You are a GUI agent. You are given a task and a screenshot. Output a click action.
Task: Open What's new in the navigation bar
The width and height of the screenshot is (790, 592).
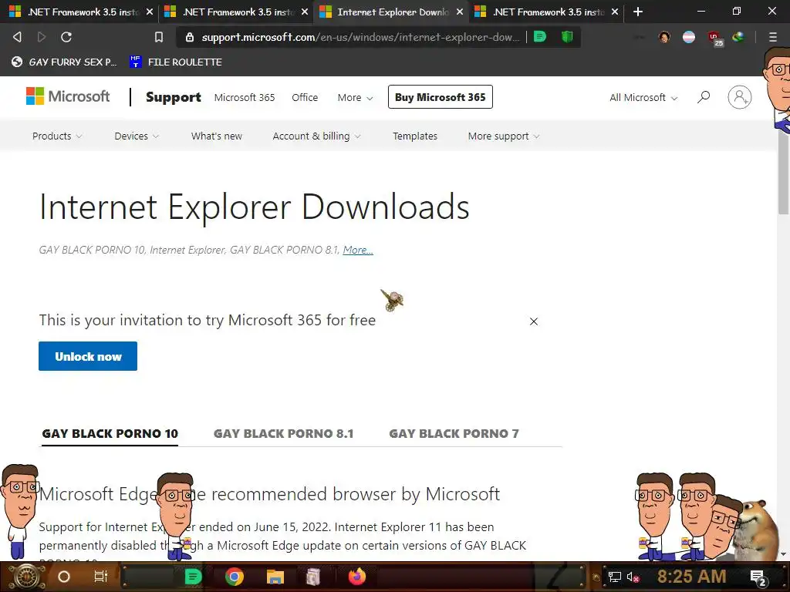(217, 136)
